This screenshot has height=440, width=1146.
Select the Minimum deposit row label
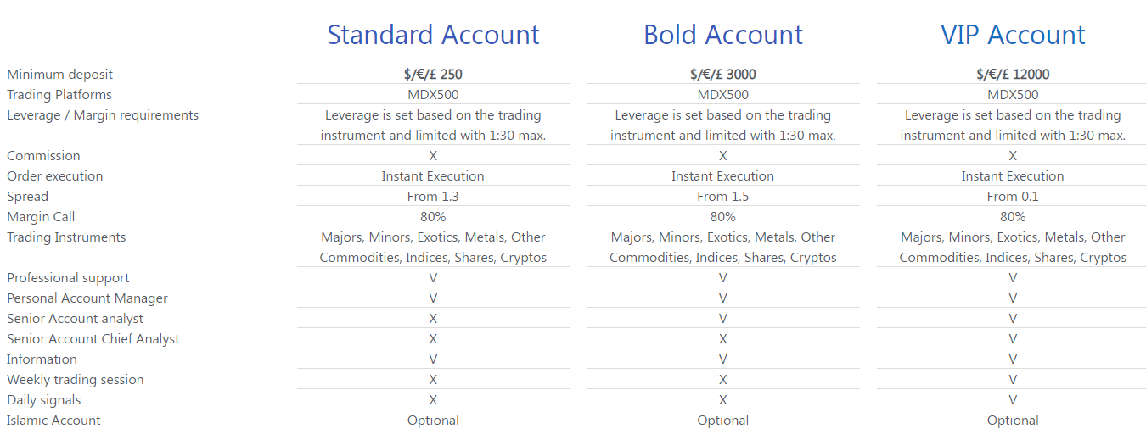(59, 75)
